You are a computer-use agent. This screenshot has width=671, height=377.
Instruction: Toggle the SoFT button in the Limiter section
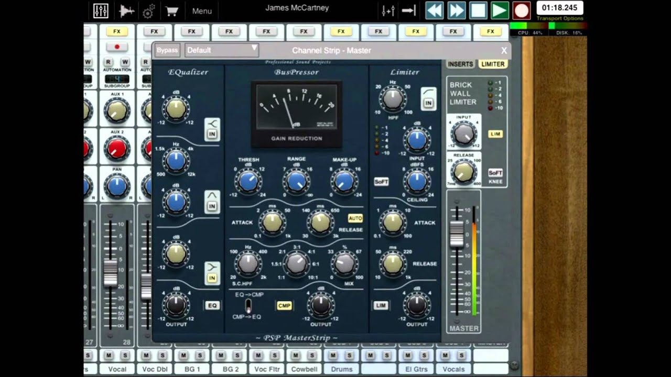(x=381, y=182)
